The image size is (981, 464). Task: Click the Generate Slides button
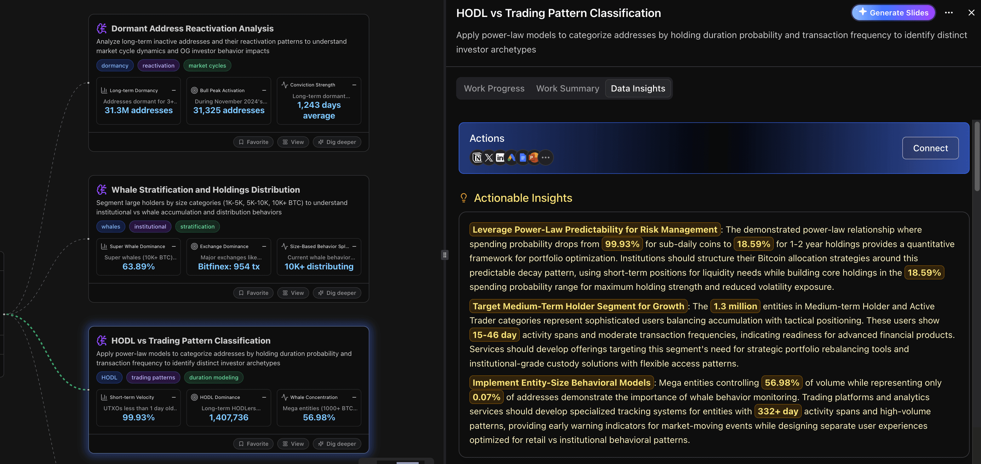893,13
